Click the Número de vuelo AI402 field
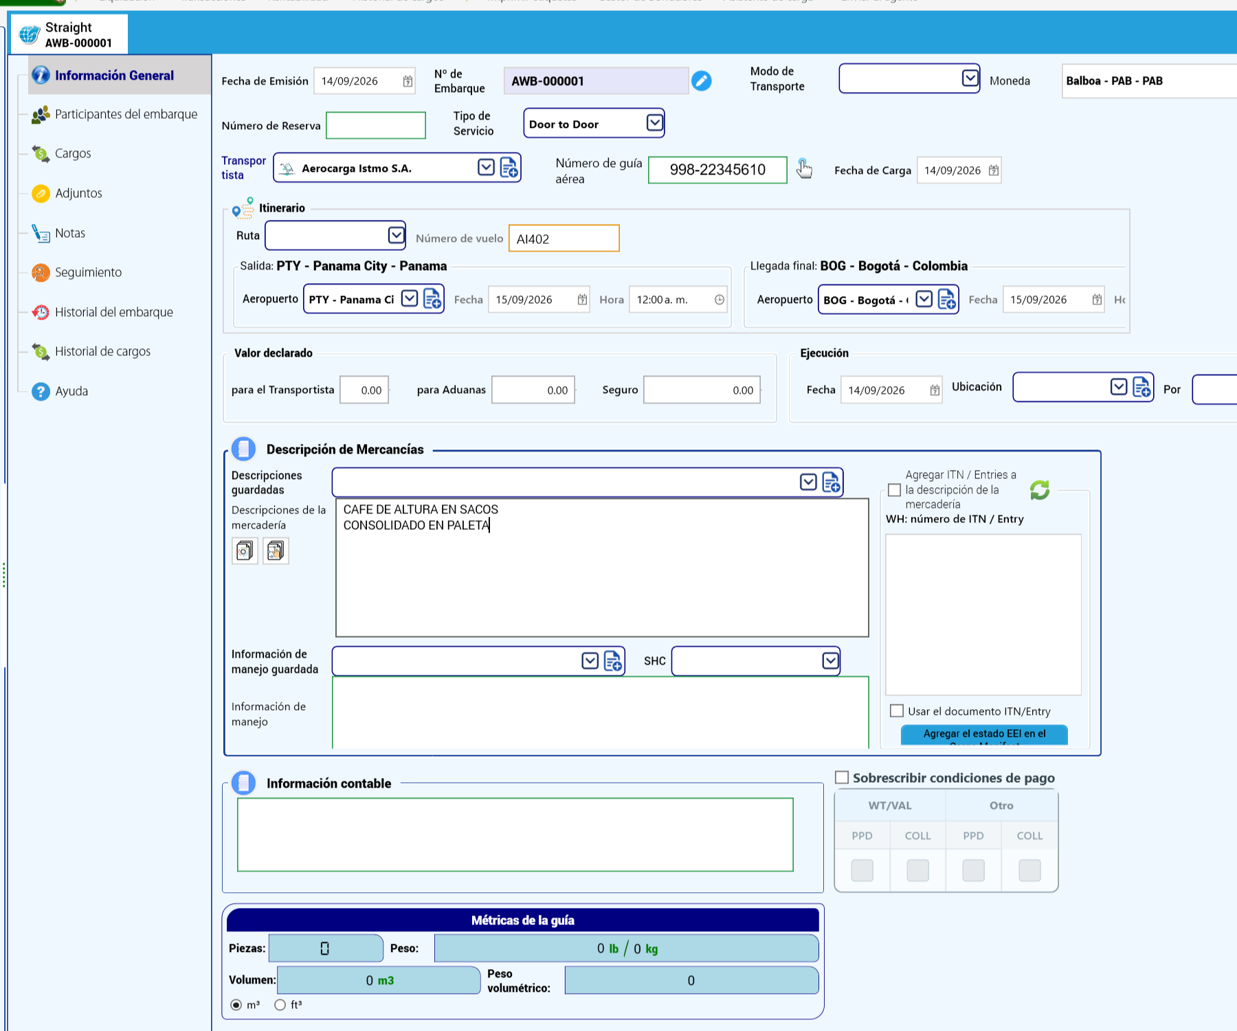This screenshot has height=1031, width=1237. (x=564, y=239)
